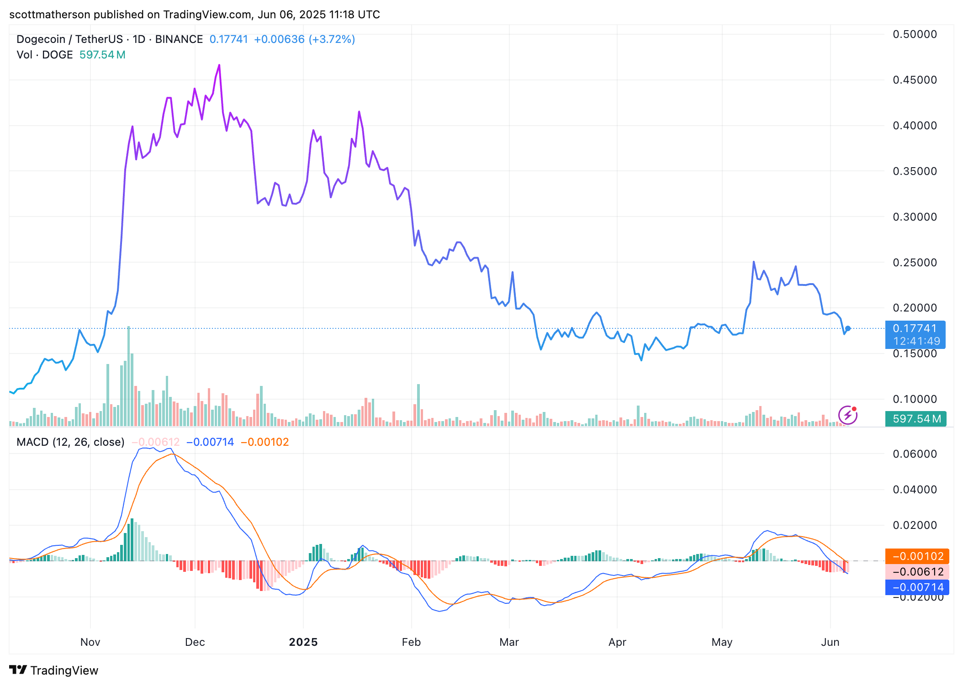
Task: Click the pink -0.00612 histogram value tag
Action: (917, 572)
